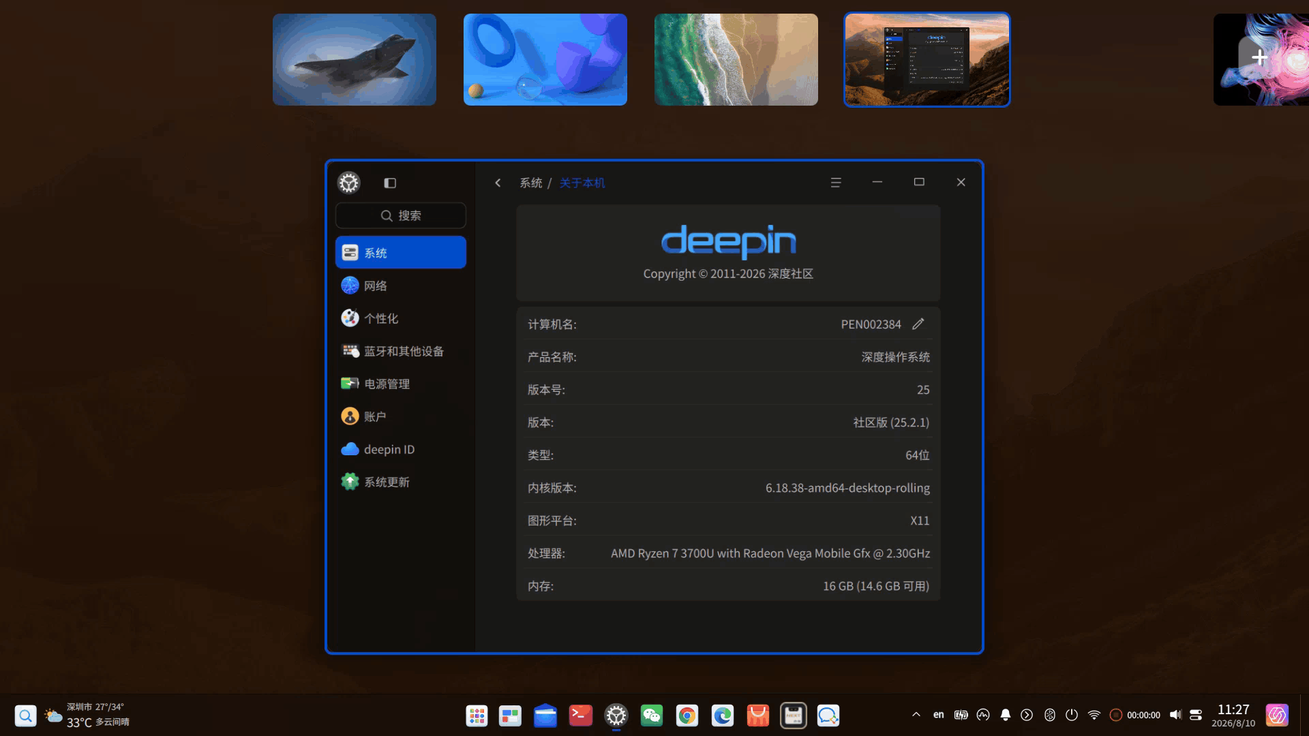Open WeChat from the dock
The image size is (1309, 736).
point(652,716)
